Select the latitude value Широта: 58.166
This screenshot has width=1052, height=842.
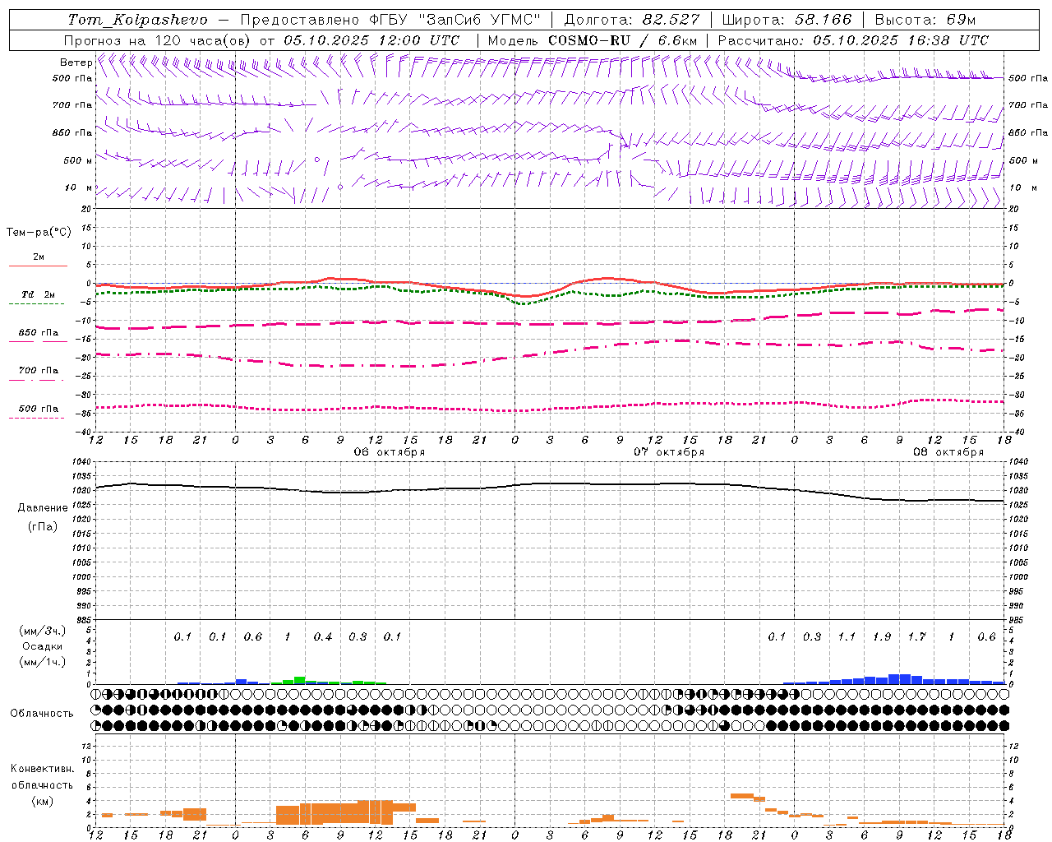coord(787,20)
